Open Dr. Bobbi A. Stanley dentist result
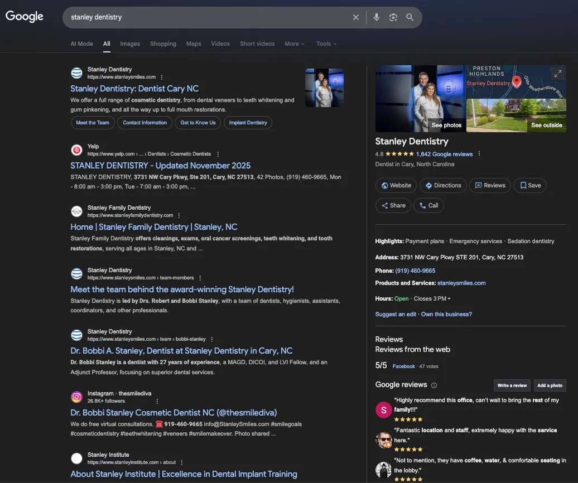 click(181, 351)
